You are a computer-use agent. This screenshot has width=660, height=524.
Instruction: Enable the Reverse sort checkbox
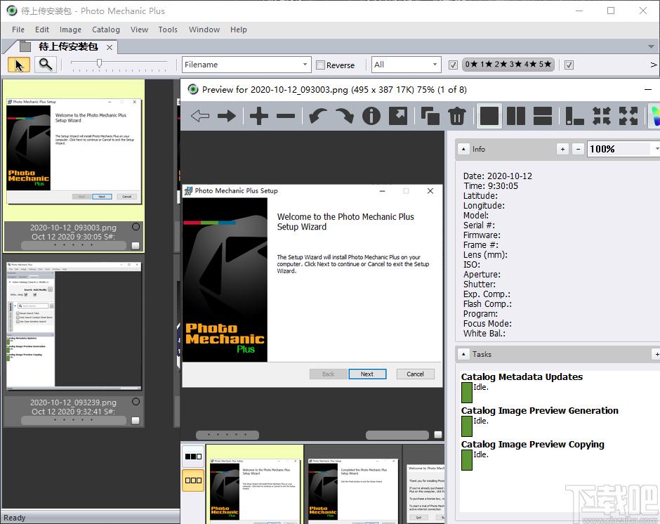coord(320,65)
